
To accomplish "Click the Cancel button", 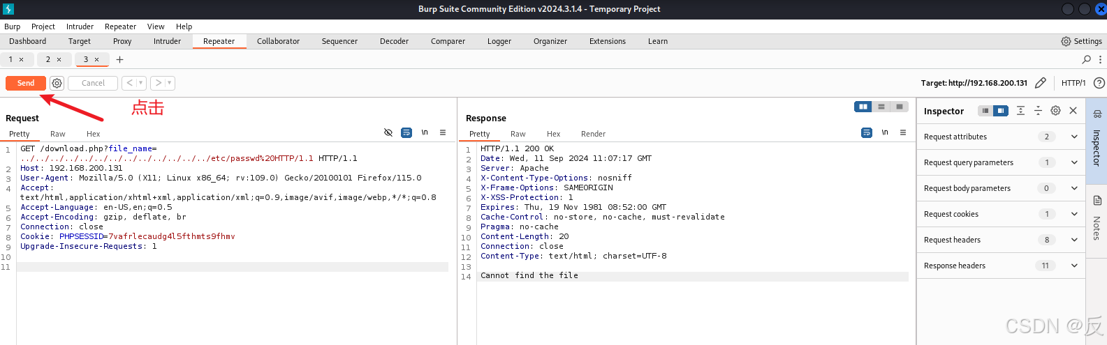I will pos(93,83).
